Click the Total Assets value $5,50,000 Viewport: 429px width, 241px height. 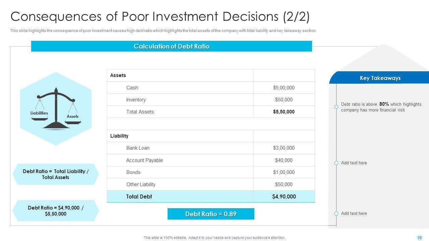284,112
